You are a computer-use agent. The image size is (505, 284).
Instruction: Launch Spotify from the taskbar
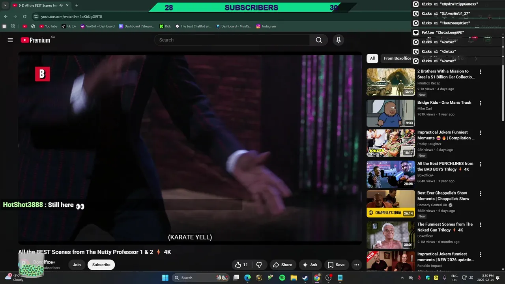tap(282, 278)
